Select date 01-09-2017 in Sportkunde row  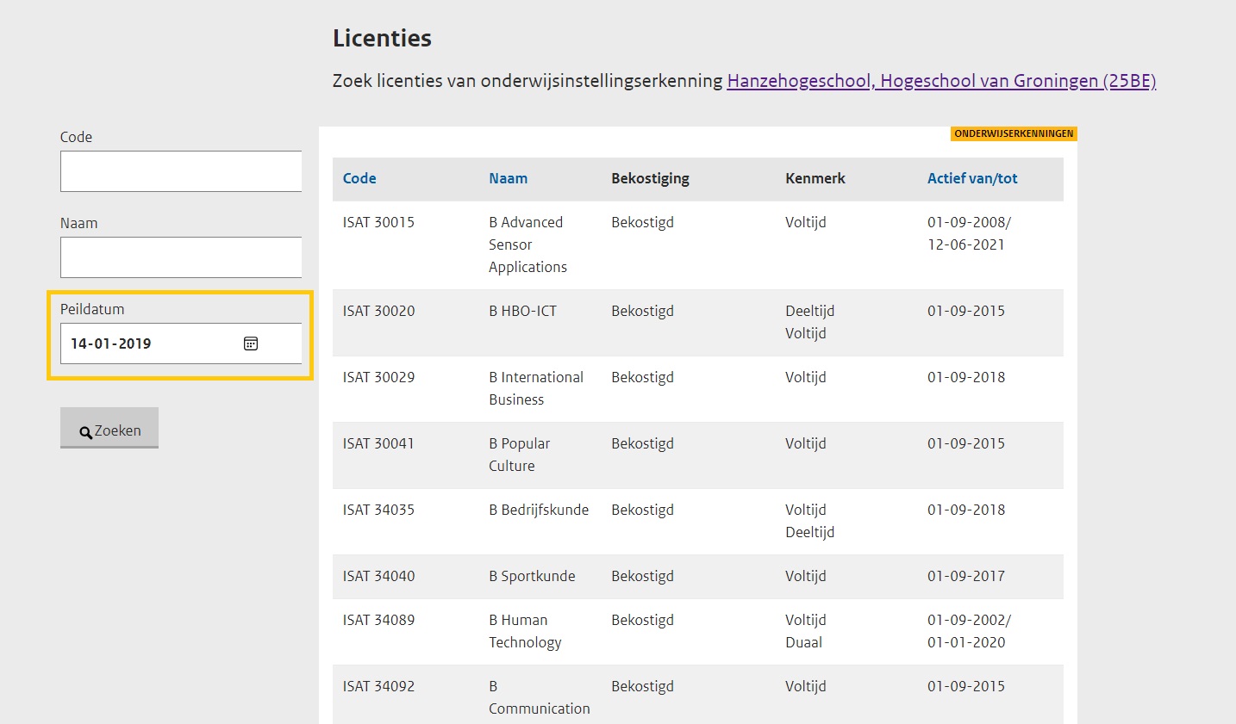click(x=966, y=576)
